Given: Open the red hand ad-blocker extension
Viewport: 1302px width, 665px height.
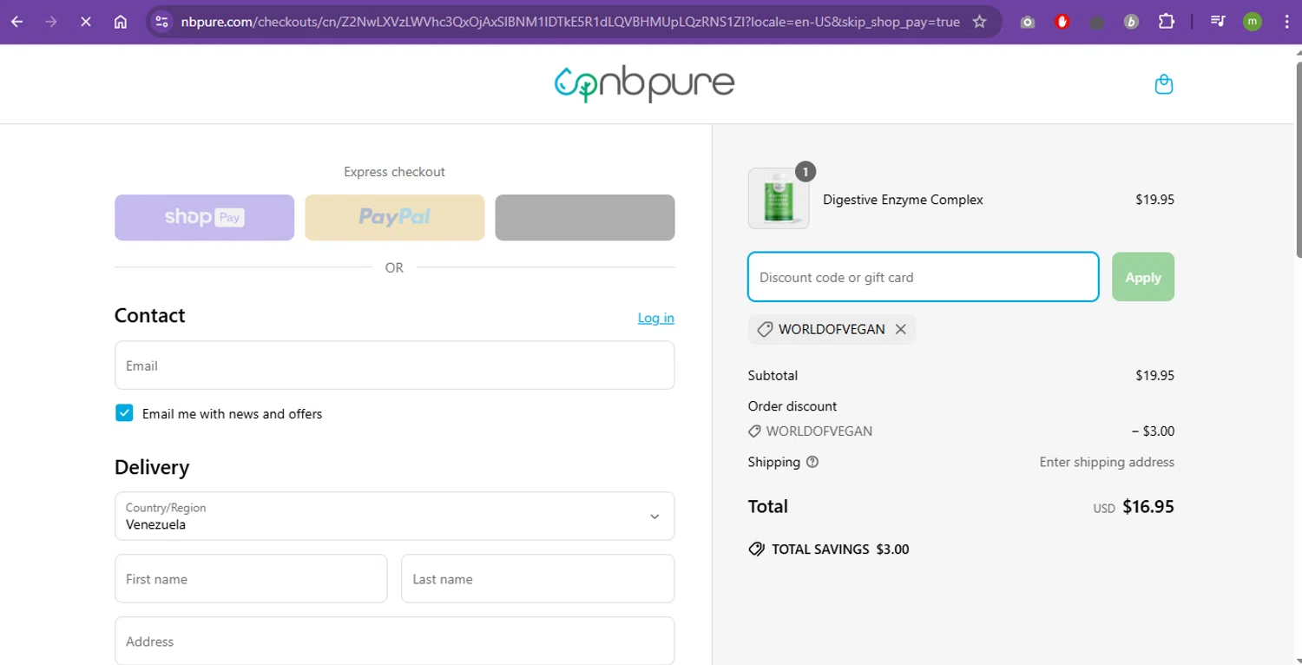Looking at the screenshot, I should [x=1062, y=22].
